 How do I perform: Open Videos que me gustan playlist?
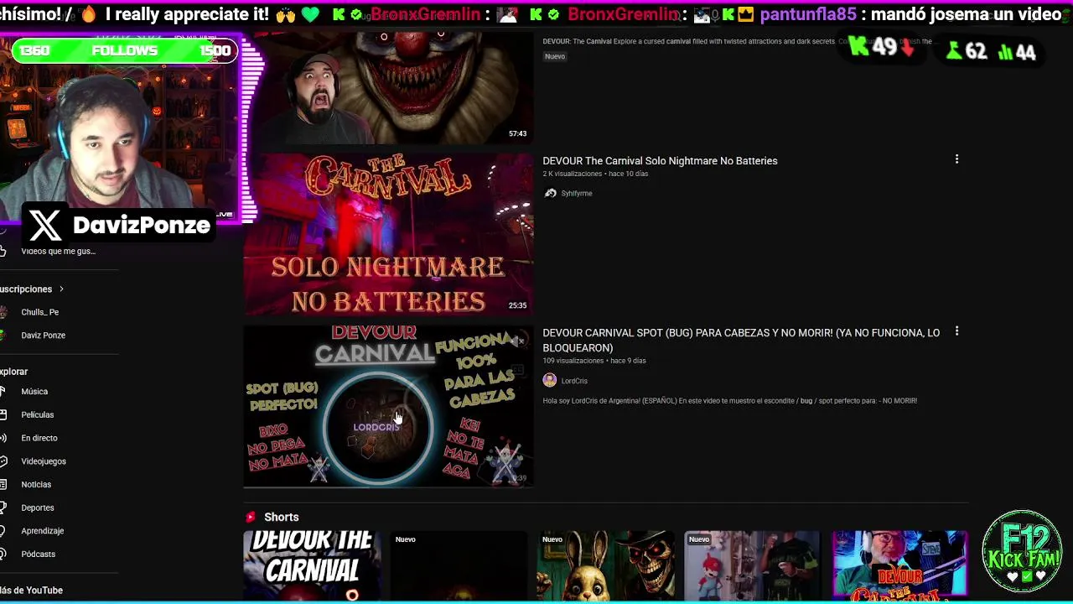(x=58, y=251)
